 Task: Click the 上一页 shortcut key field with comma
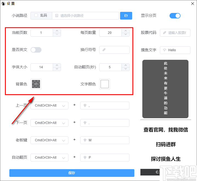point(105,106)
